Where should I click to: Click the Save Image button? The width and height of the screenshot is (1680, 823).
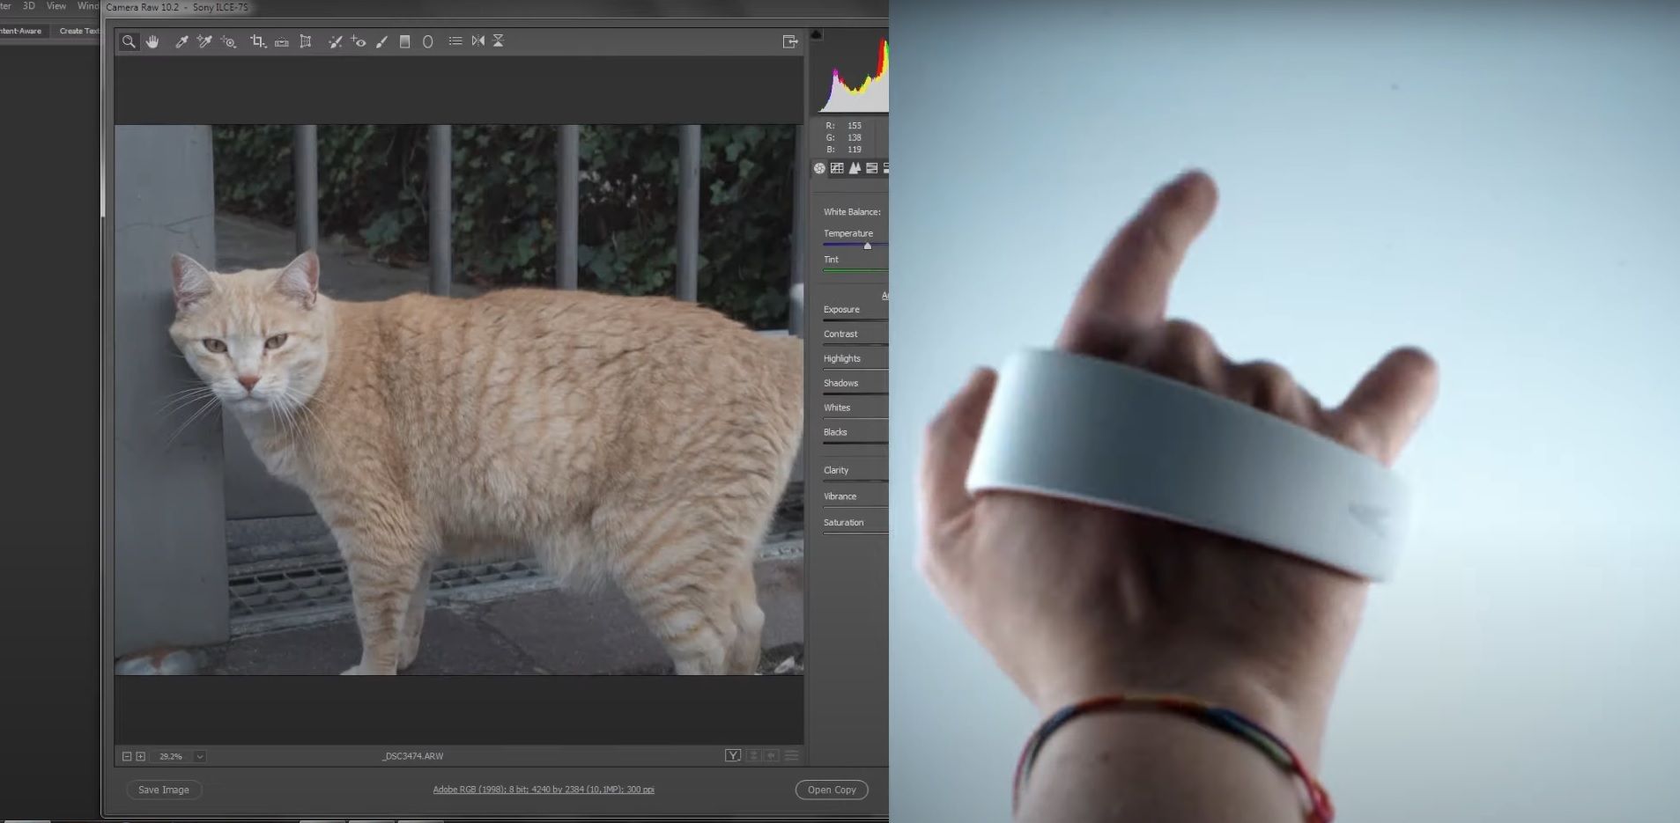click(x=164, y=790)
